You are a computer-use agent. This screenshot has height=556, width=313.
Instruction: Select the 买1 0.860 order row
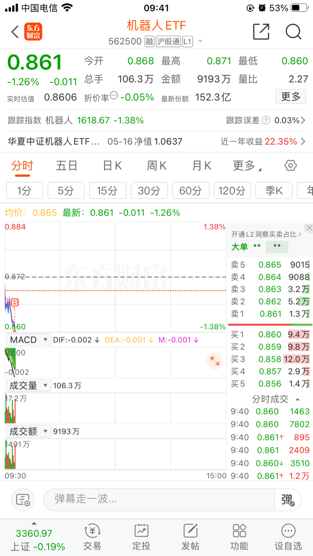click(270, 335)
